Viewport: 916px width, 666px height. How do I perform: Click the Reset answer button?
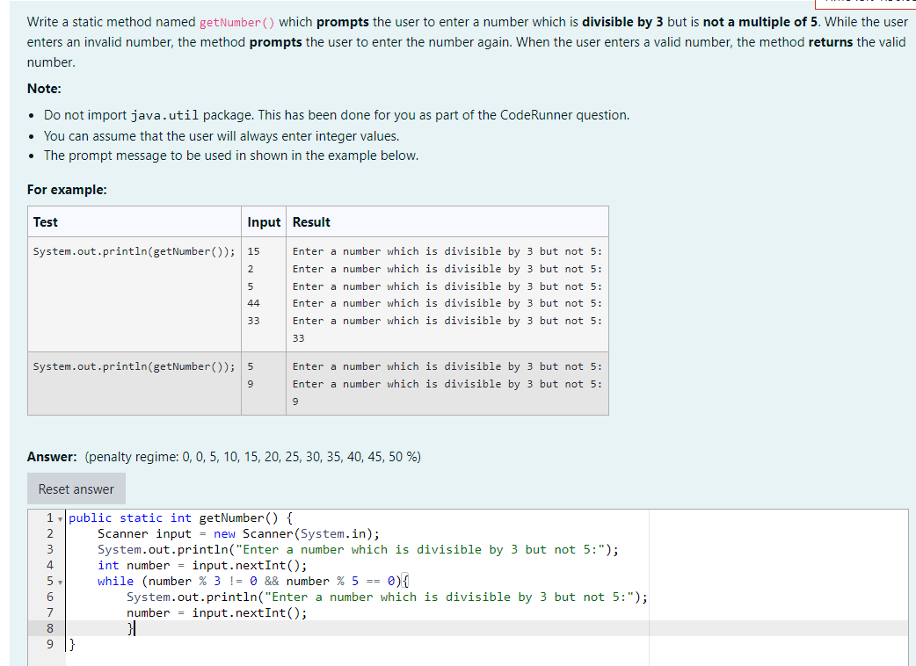(76, 489)
